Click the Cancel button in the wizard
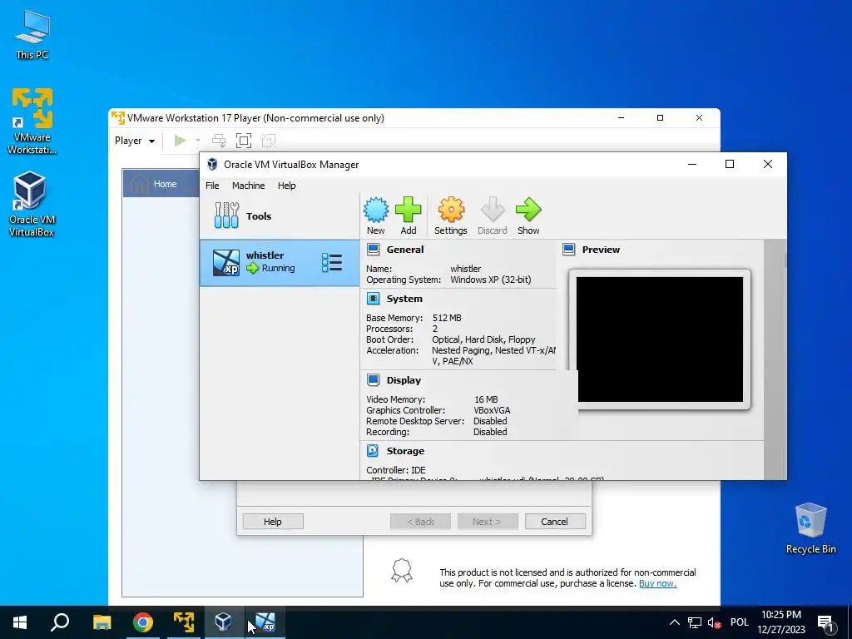852x639 pixels. tap(555, 522)
